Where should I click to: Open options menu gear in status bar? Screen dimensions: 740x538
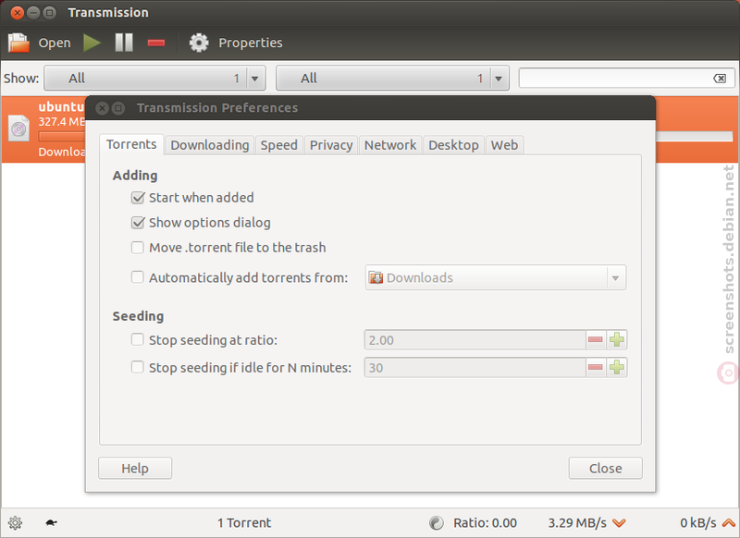(15, 522)
